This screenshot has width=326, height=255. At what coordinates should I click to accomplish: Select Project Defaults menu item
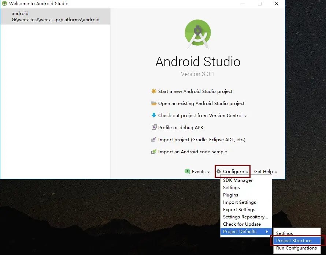click(246, 231)
